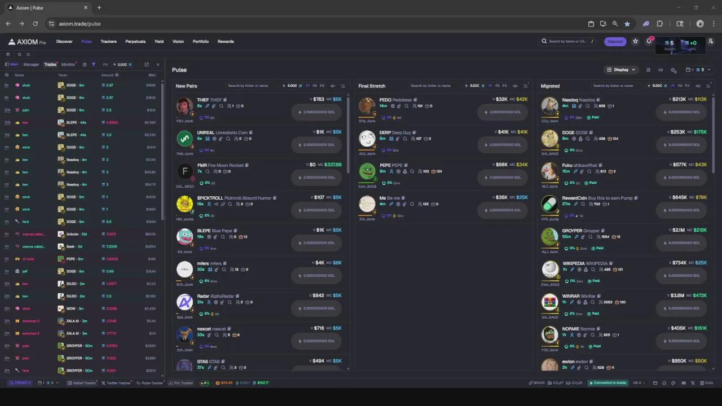Image resolution: width=722 pixels, height=406 pixels.
Task: Switch to the Trades tab in the tracker panel
Action: 50,64
